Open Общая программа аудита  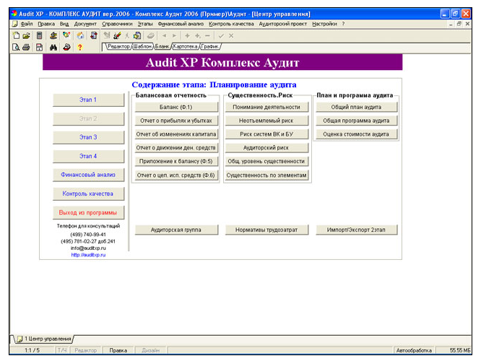click(x=357, y=121)
